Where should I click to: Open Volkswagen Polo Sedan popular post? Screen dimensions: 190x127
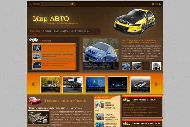point(133,115)
